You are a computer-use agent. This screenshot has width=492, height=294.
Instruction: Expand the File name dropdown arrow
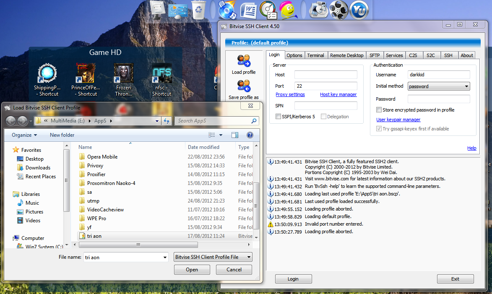tap(165, 257)
